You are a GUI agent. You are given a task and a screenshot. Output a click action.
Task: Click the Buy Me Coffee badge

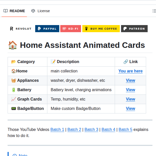tap(101, 29)
